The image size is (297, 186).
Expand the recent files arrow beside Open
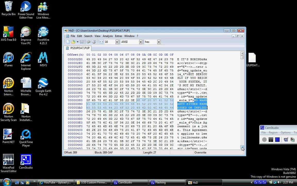click(x=77, y=42)
